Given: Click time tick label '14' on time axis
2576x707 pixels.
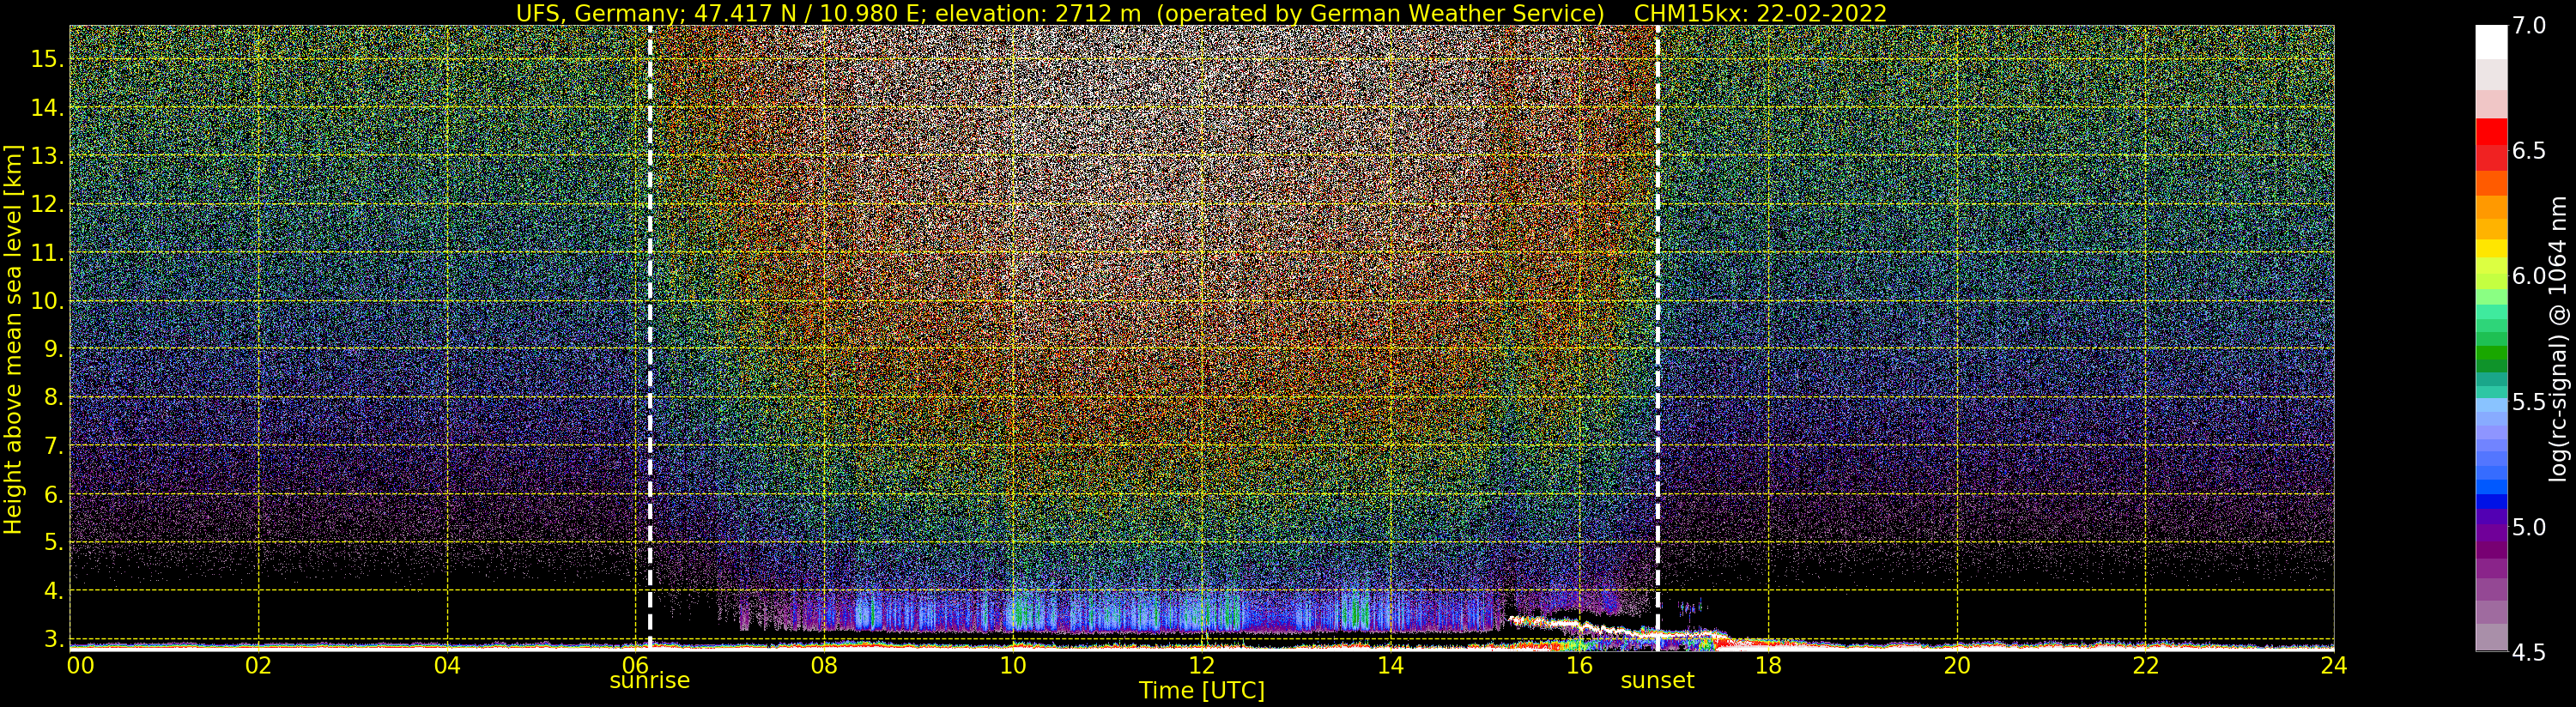Looking at the screenshot, I should click(1390, 665).
